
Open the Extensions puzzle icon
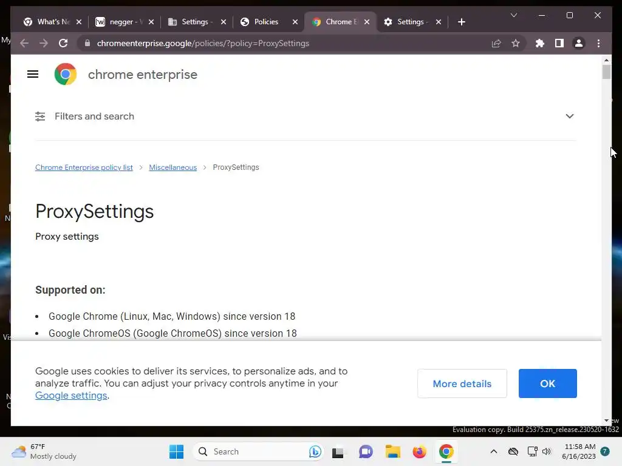click(540, 43)
